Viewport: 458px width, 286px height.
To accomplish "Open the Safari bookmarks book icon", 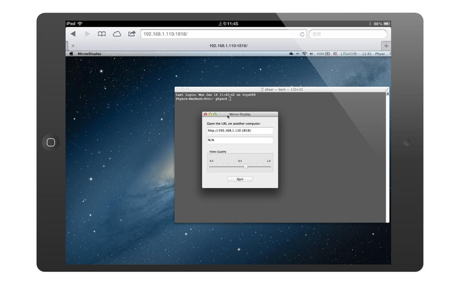I will pos(102,34).
